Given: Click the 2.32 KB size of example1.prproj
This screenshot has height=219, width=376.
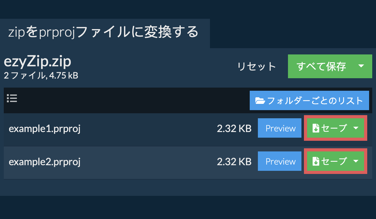Looking at the screenshot, I should pos(234,129).
